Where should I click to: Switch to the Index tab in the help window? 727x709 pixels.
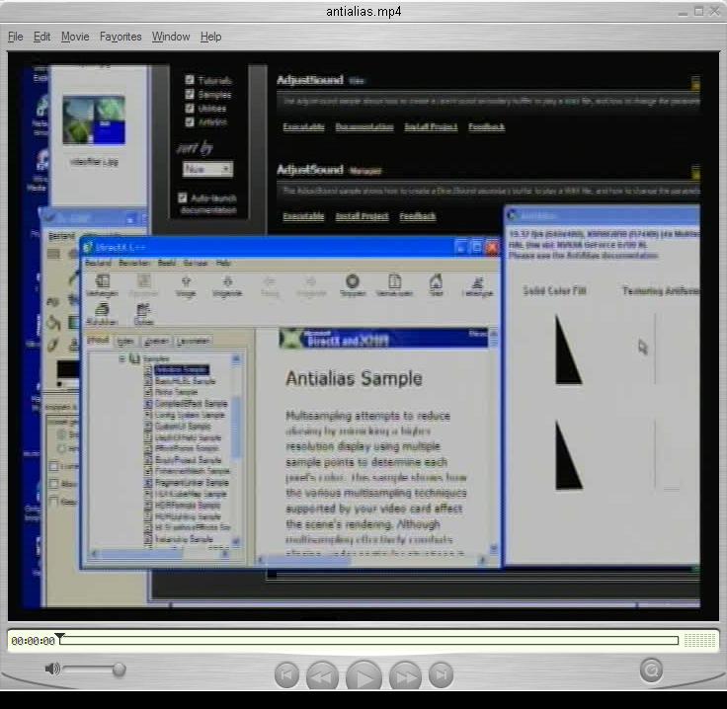point(125,342)
